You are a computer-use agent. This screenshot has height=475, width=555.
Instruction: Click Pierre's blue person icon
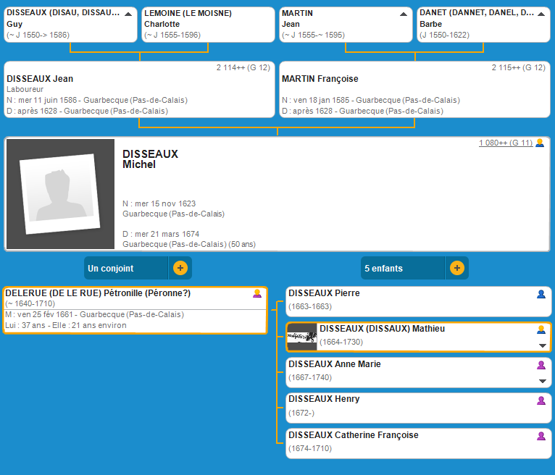(x=541, y=294)
